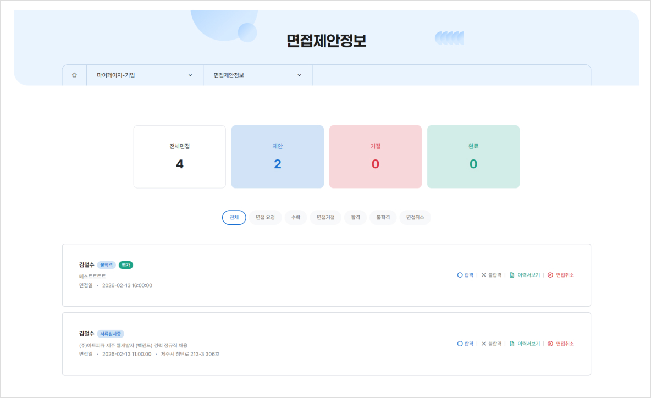651x398 pixels.
Task: Select the 불학격 filter chip
Action: (x=383, y=217)
